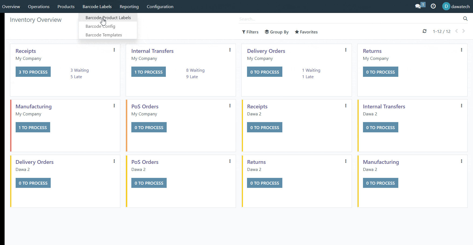473x245 pixels.
Task: Open the Overview menu
Action: click(x=11, y=6)
